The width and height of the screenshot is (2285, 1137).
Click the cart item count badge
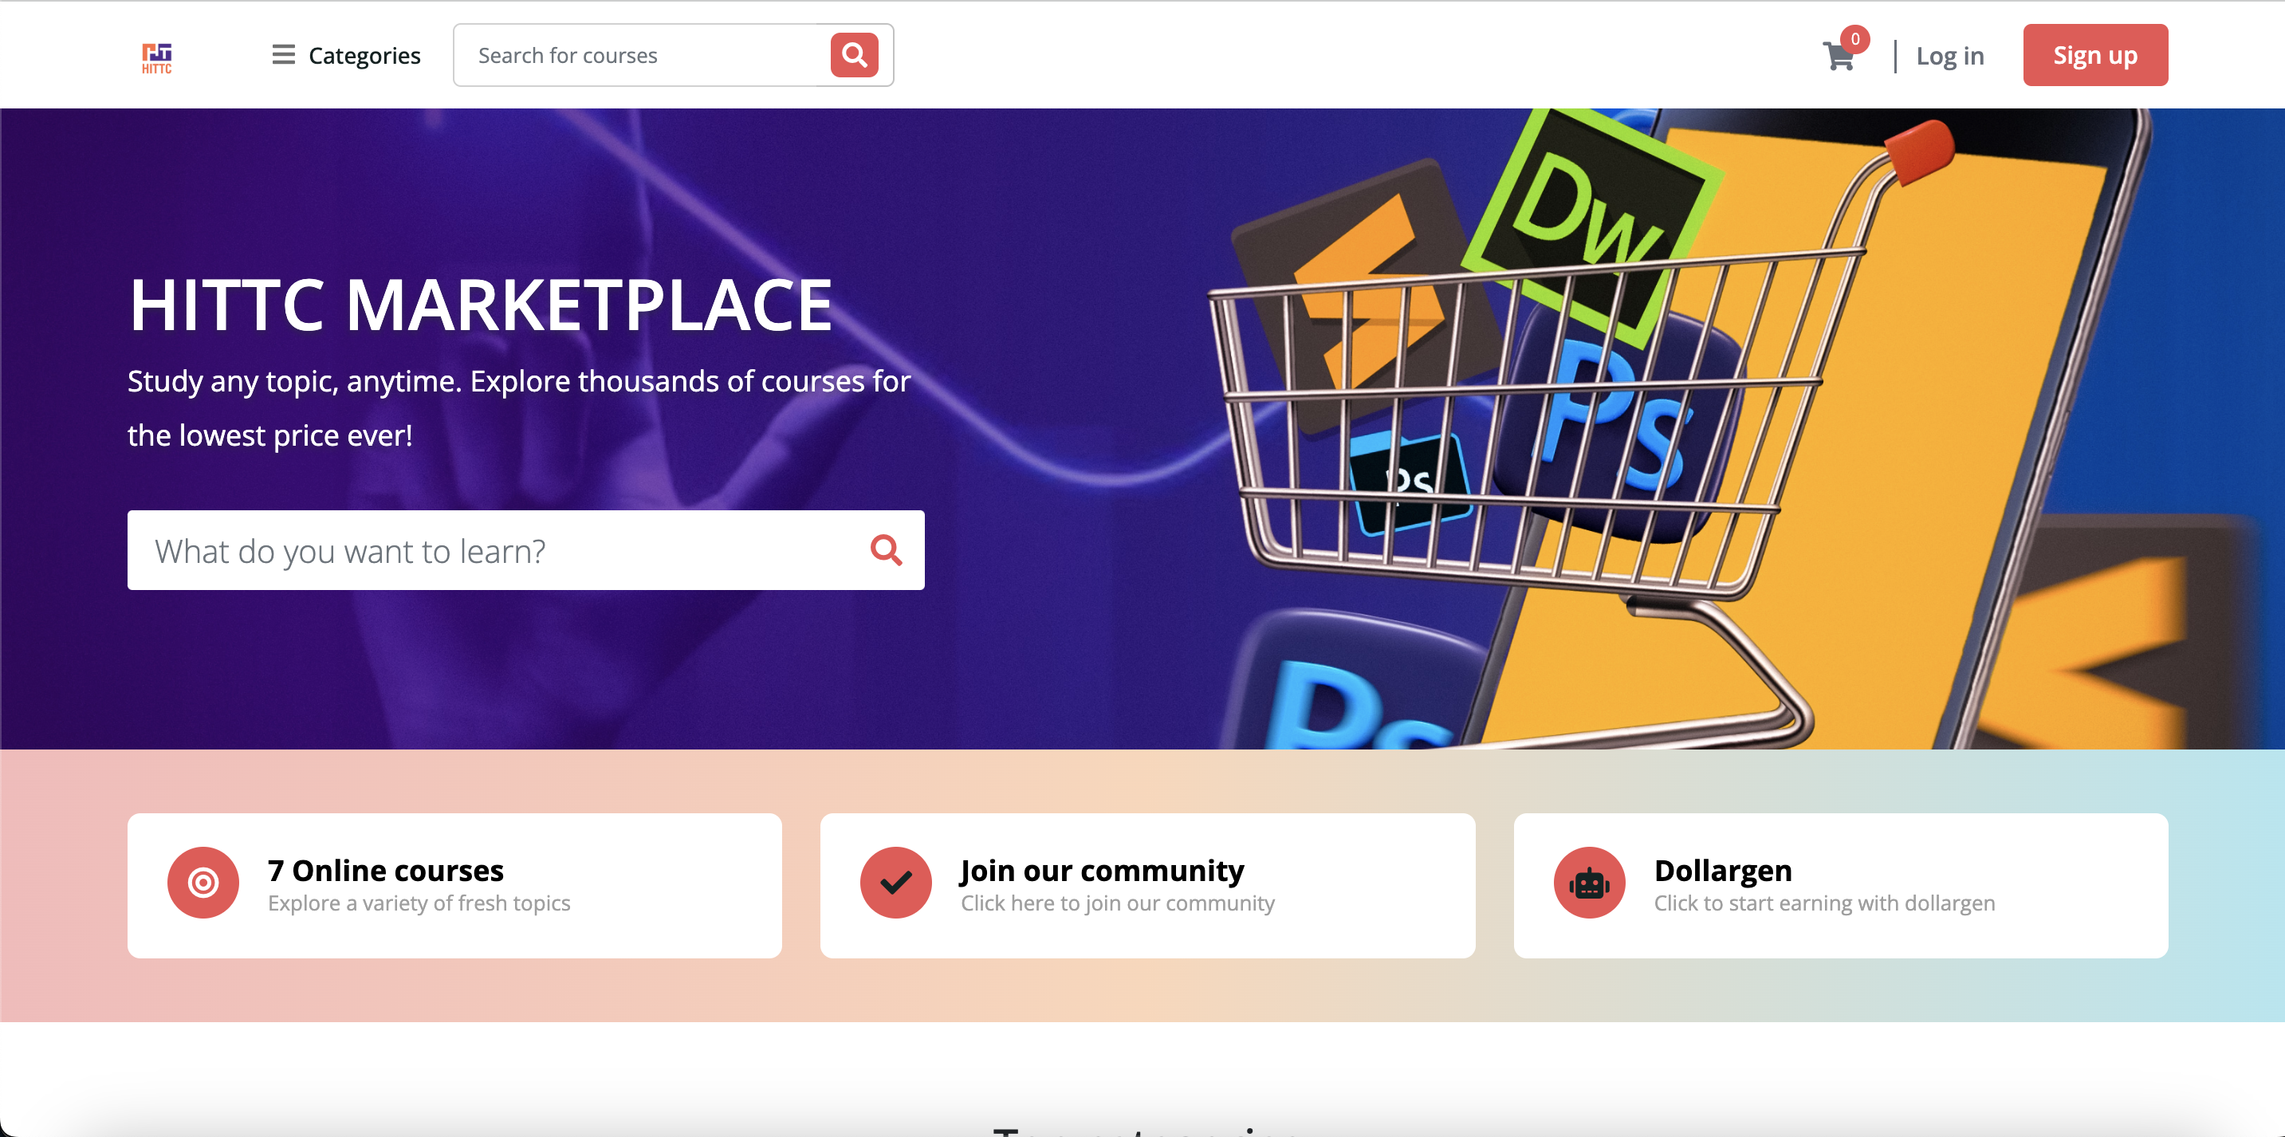pos(1854,39)
